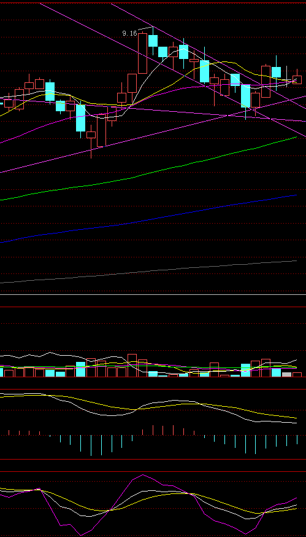Select the cyan candle right after the 9.16 peak

tap(153, 41)
